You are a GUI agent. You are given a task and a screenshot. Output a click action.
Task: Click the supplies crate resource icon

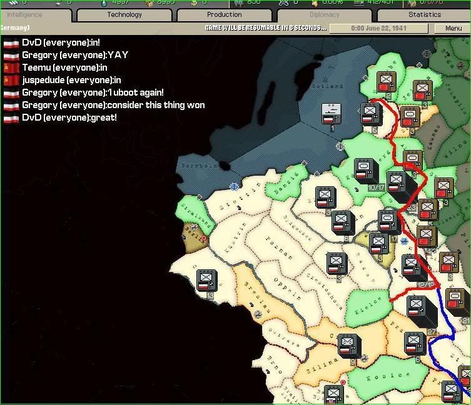point(149,2)
